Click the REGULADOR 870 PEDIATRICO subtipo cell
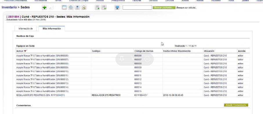The image size is (263, 114). 106,95
